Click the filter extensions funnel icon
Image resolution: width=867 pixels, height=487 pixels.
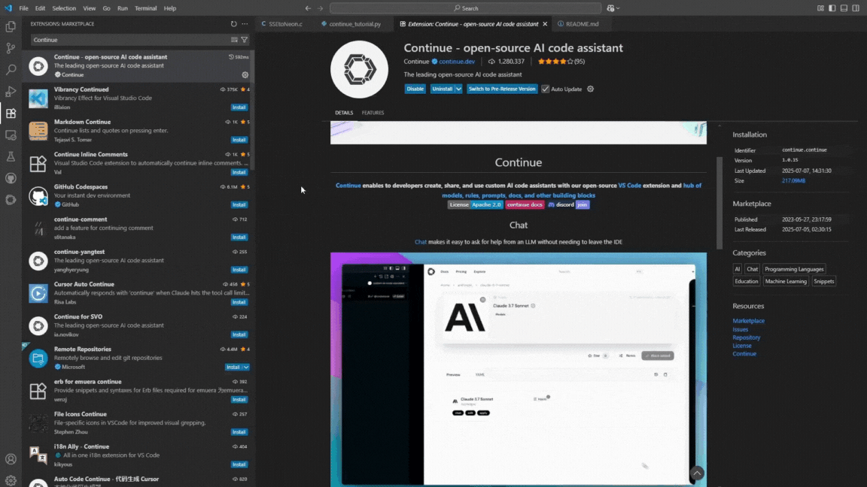click(245, 40)
